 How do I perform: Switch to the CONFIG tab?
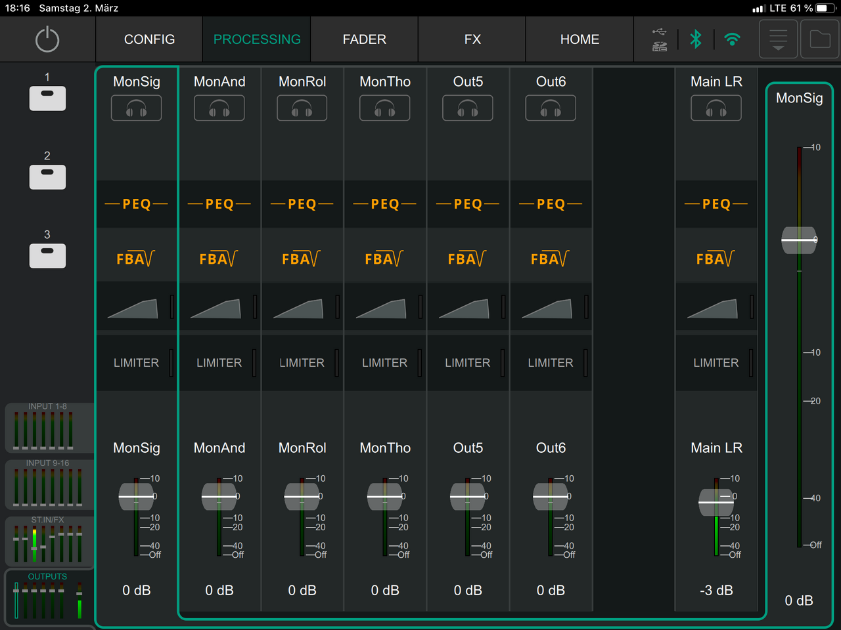[x=149, y=39]
